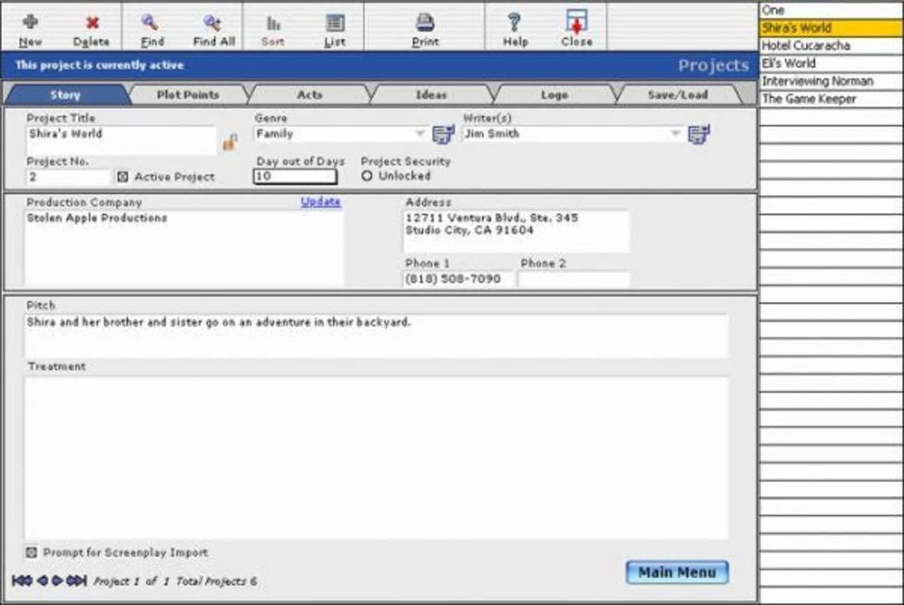Click the Delete toolbar icon

pos(91,22)
